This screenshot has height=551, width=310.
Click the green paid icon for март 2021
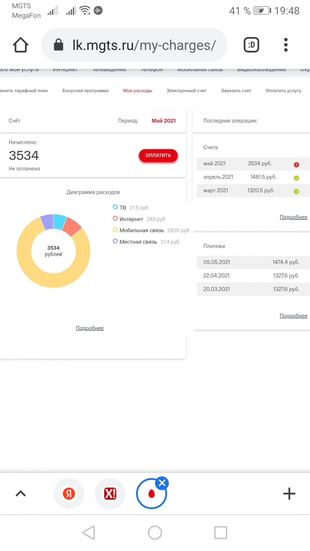coord(296,191)
